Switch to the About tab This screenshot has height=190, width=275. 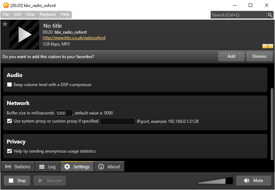pyautogui.click(x=109, y=167)
